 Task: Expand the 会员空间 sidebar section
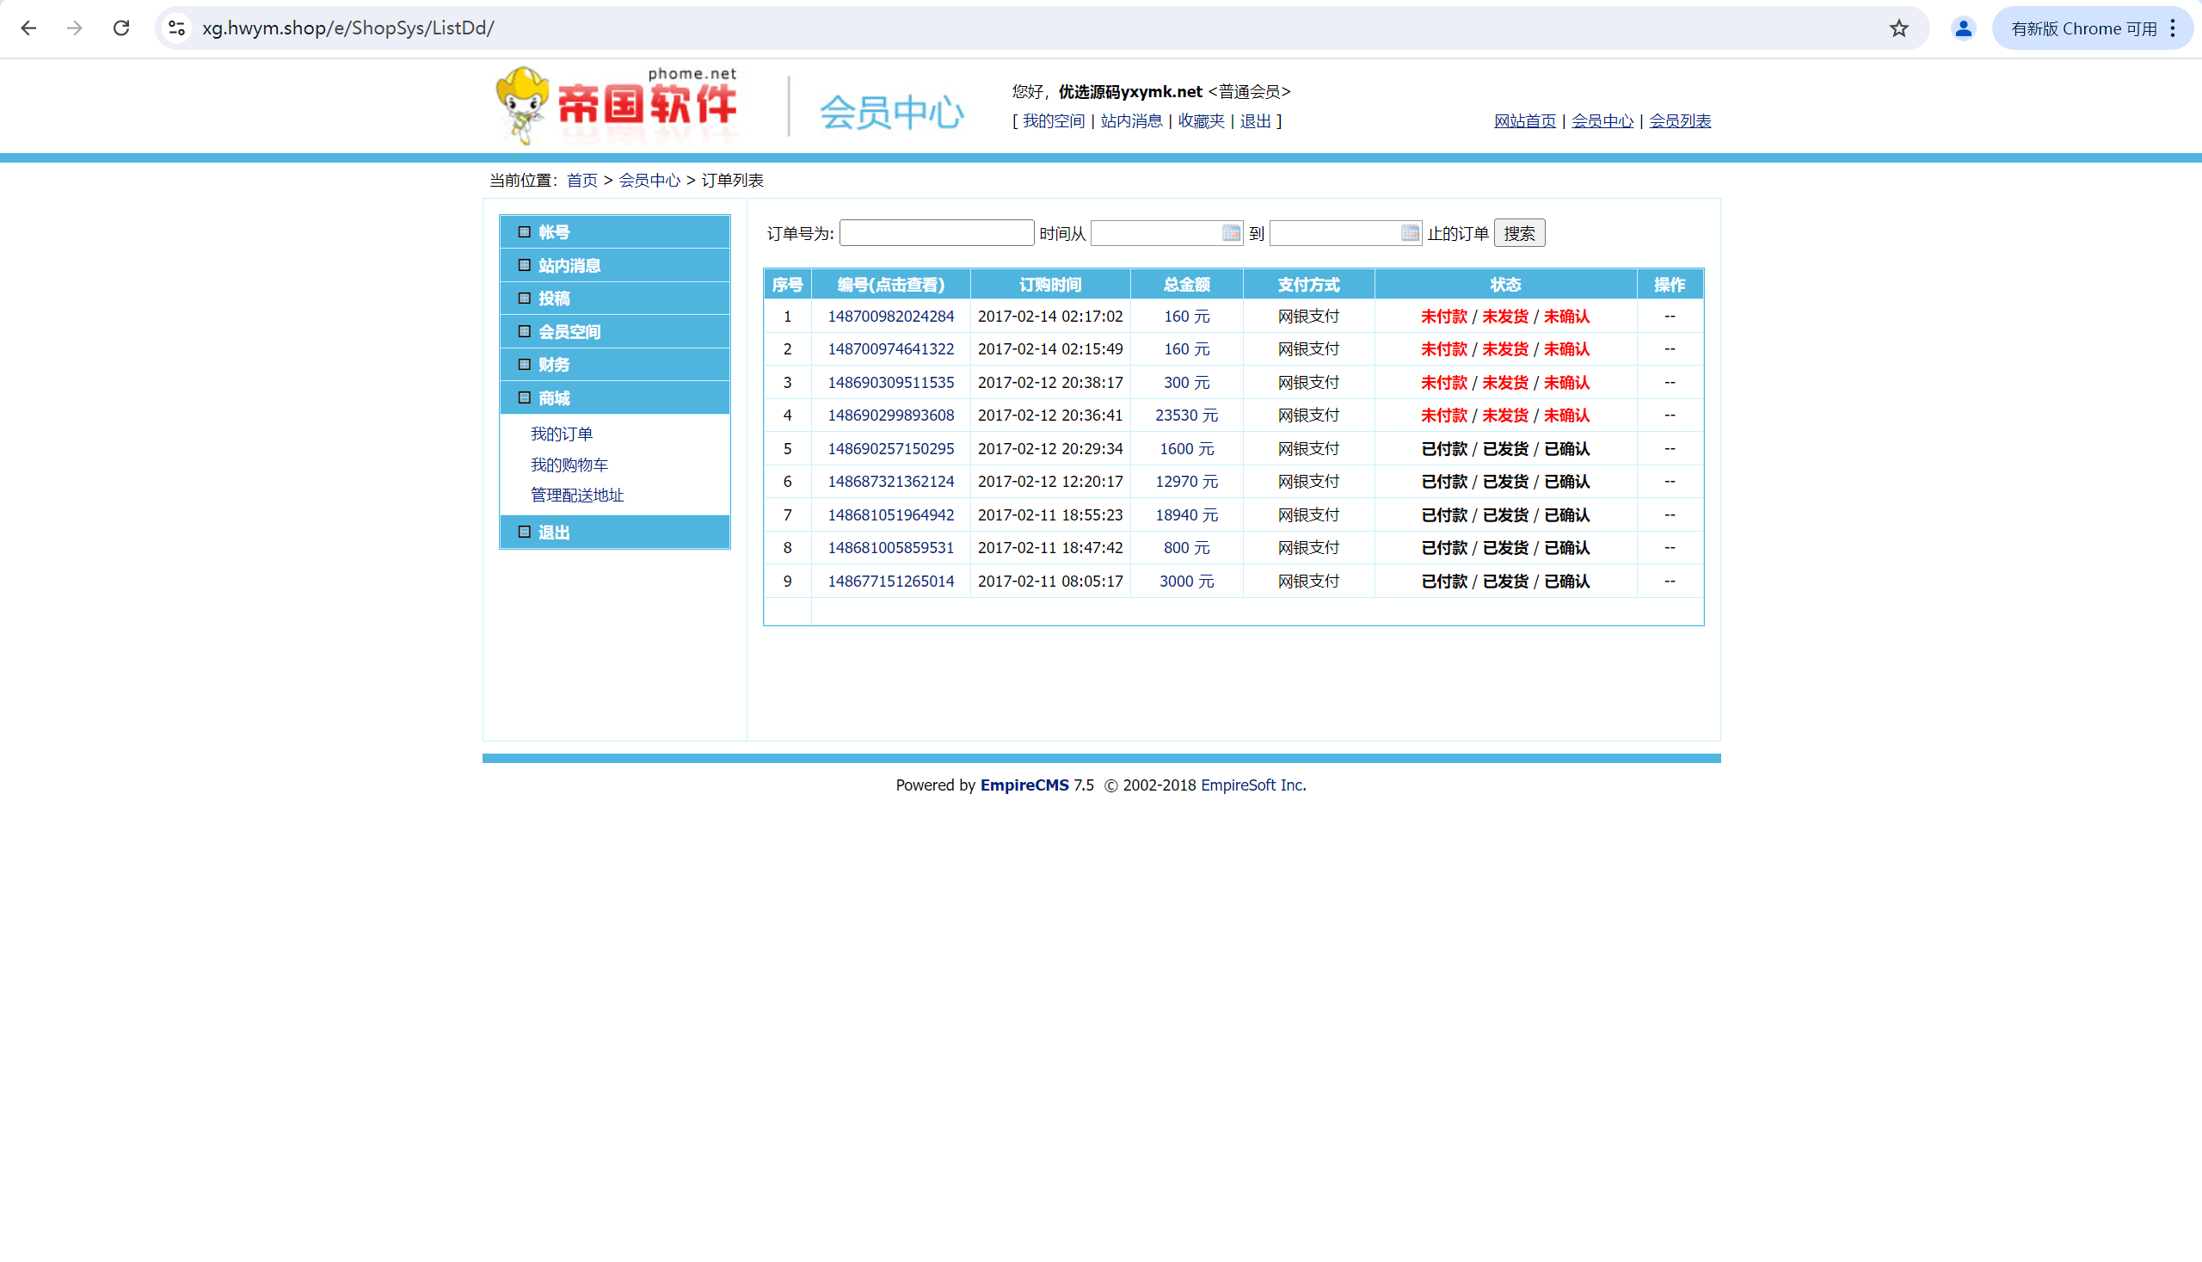[614, 331]
